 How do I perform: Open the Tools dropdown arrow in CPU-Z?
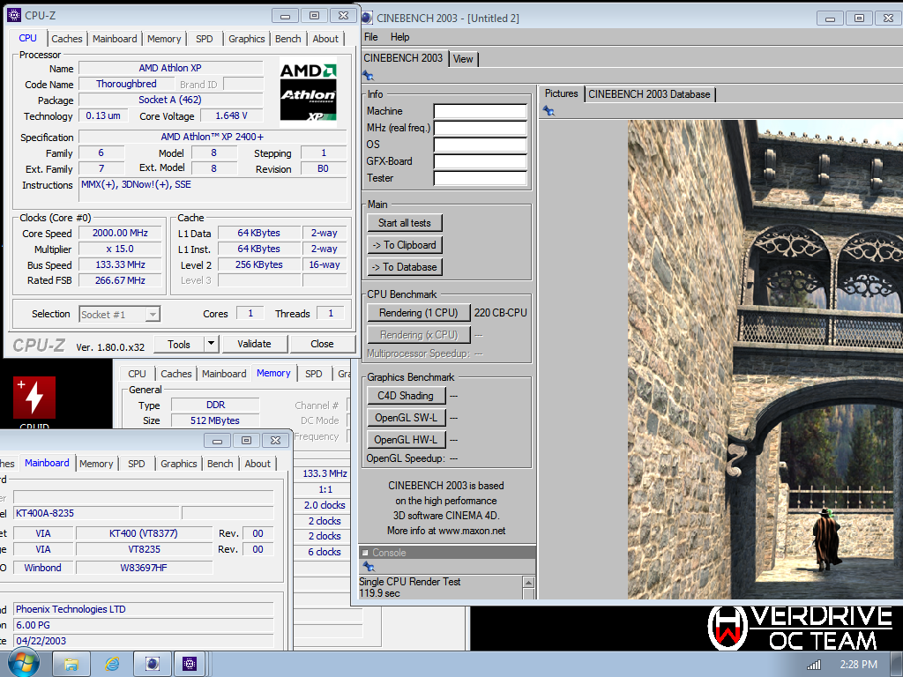coord(212,344)
